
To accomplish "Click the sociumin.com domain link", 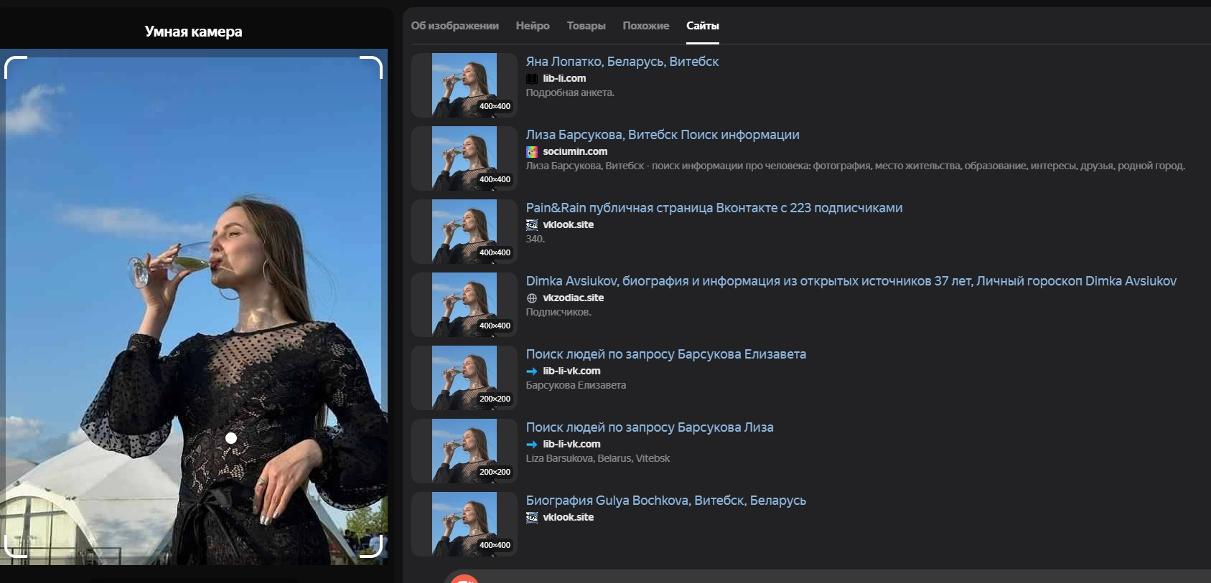I will click(x=575, y=152).
